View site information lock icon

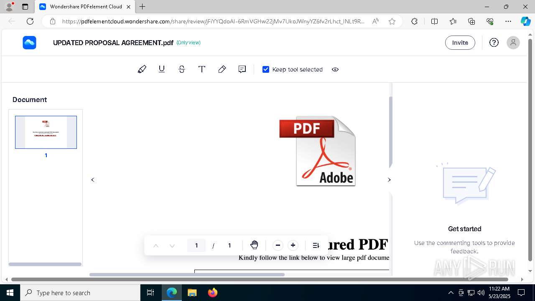53,21
